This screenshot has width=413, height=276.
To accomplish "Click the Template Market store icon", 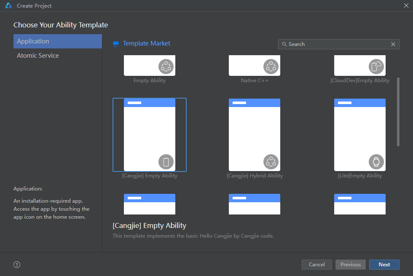I will point(116,44).
